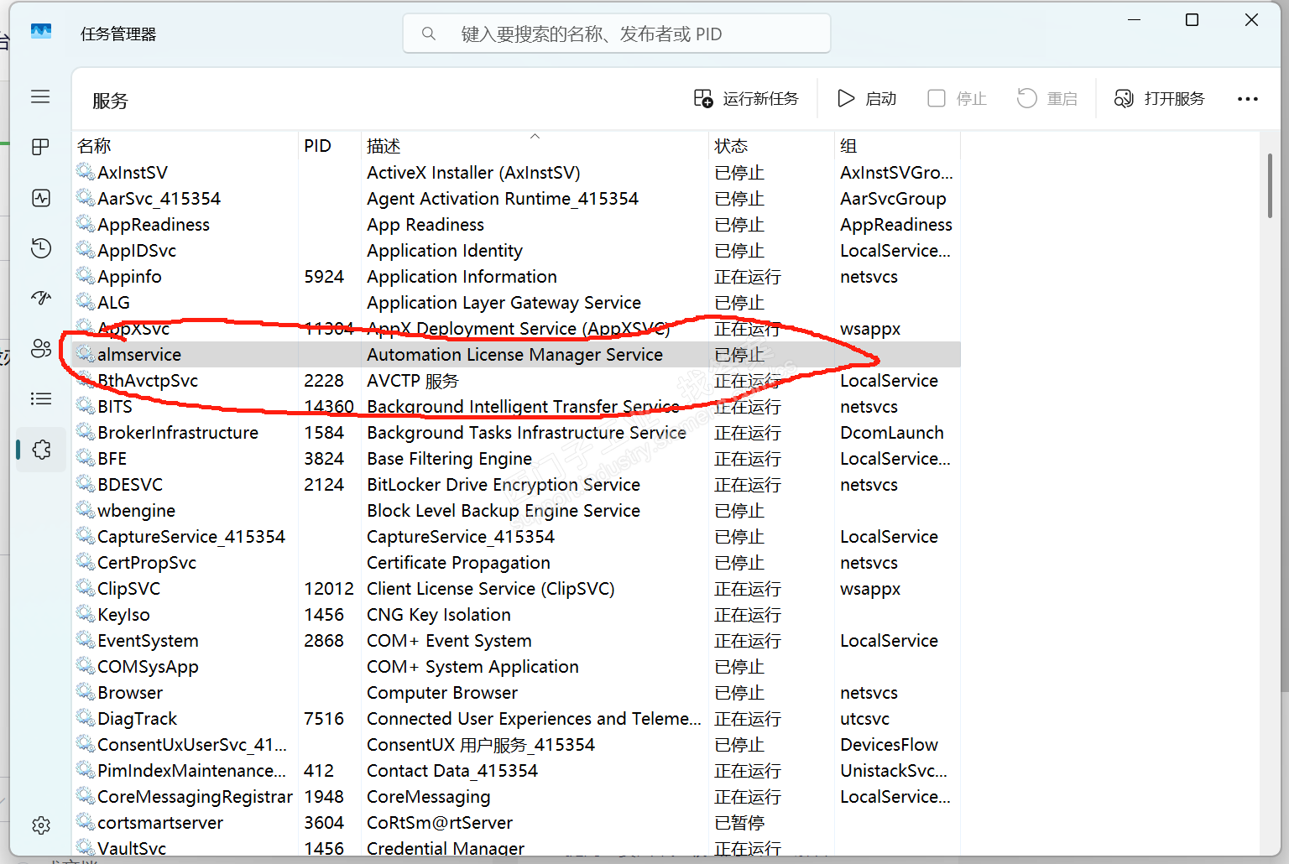Click the gear icon beside AxInstSV
The image size is (1289, 864).
pyautogui.click(x=85, y=172)
